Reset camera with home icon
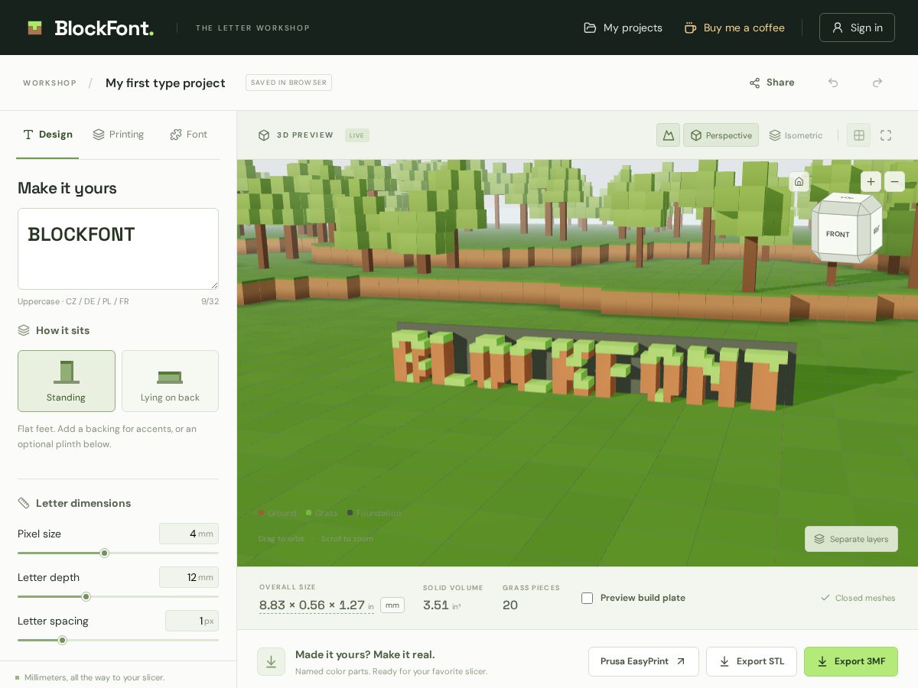The image size is (918, 688). click(799, 181)
